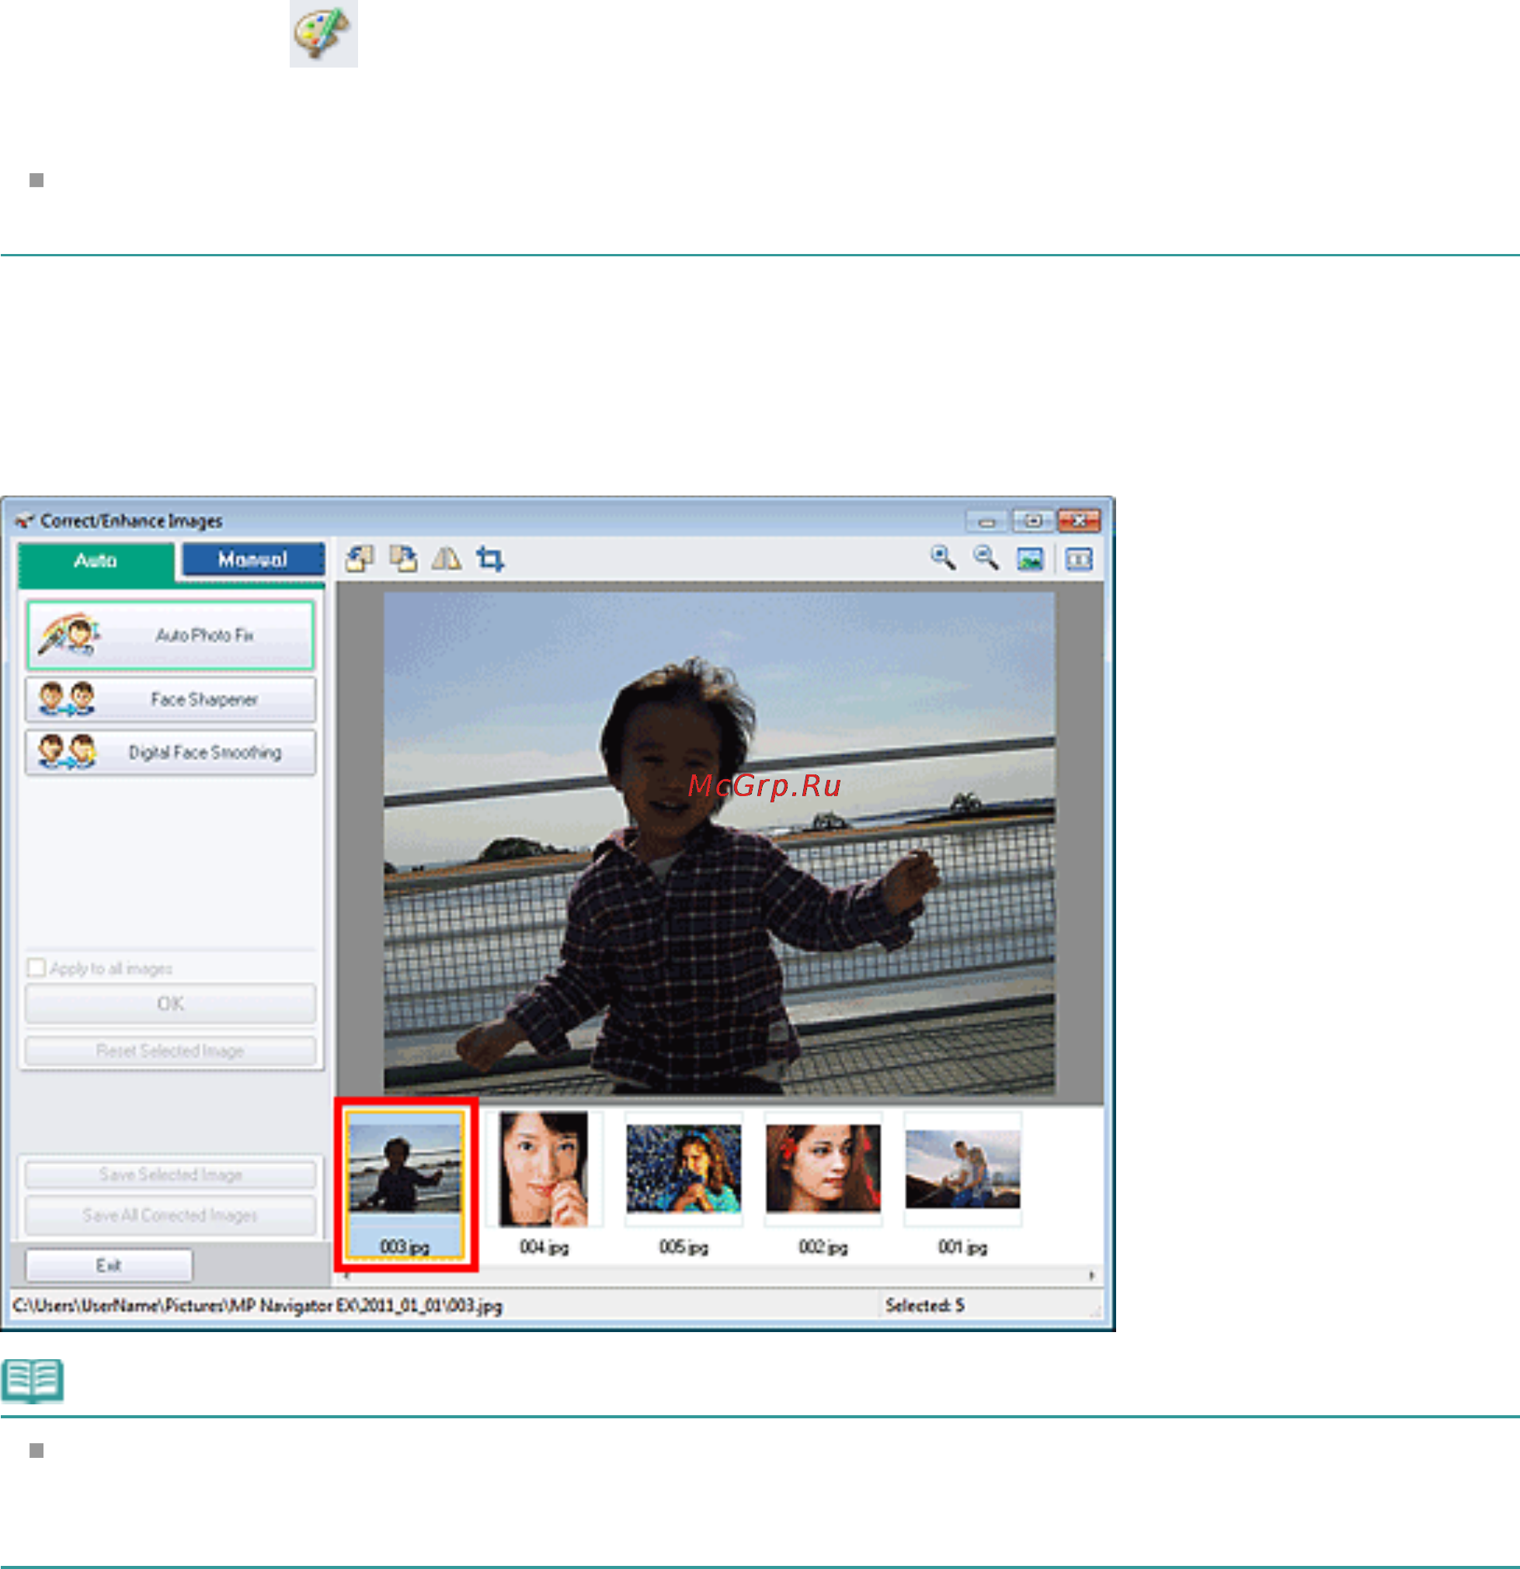Minimize the Correct/Enhance Images window
Image resolution: width=1520 pixels, height=1569 pixels.
tap(987, 521)
